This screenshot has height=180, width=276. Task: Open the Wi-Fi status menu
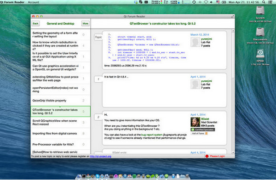(x=206, y=2)
